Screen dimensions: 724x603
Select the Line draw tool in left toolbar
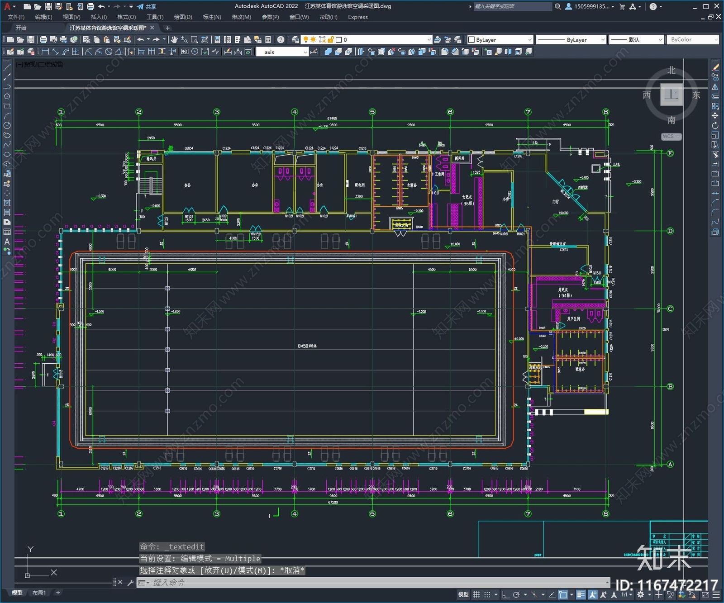[x=7, y=67]
